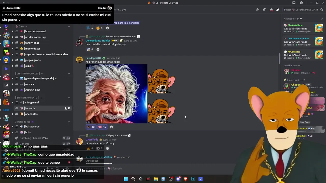Screen dimensions: 326x183
Task: Add channel to ENTRETENIMIENTO category
Action: [69, 98]
